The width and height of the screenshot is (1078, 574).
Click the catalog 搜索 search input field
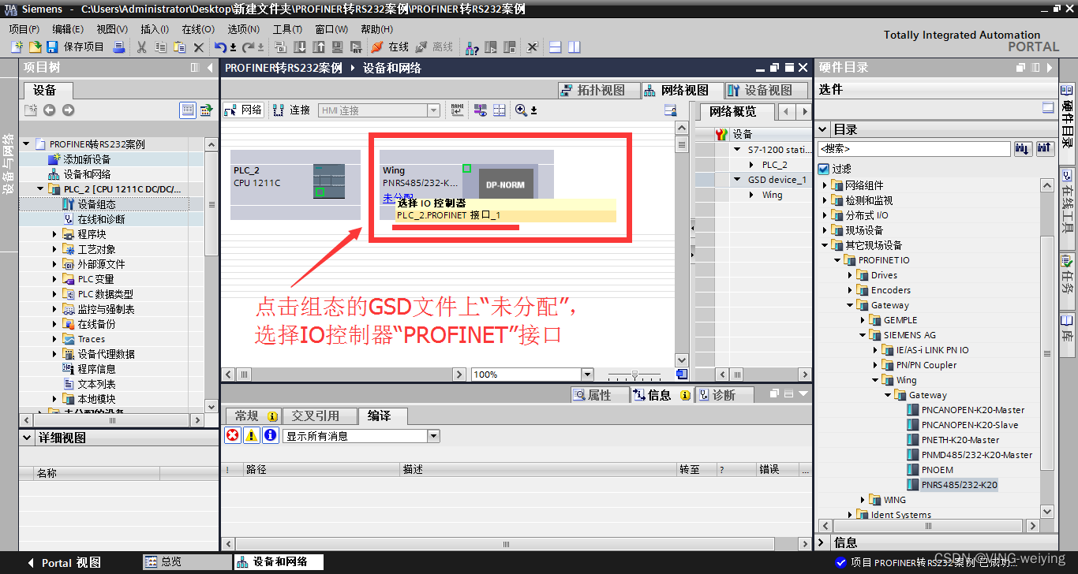914,148
